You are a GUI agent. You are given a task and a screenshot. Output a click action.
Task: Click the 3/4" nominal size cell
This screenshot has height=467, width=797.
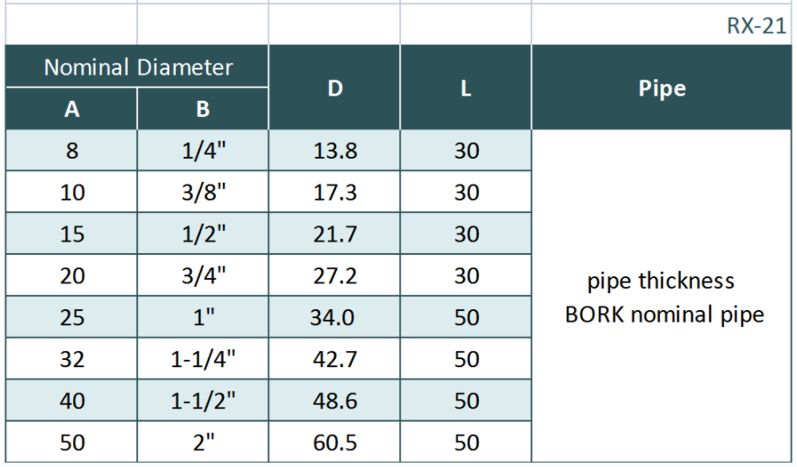click(x=203, y=276)
